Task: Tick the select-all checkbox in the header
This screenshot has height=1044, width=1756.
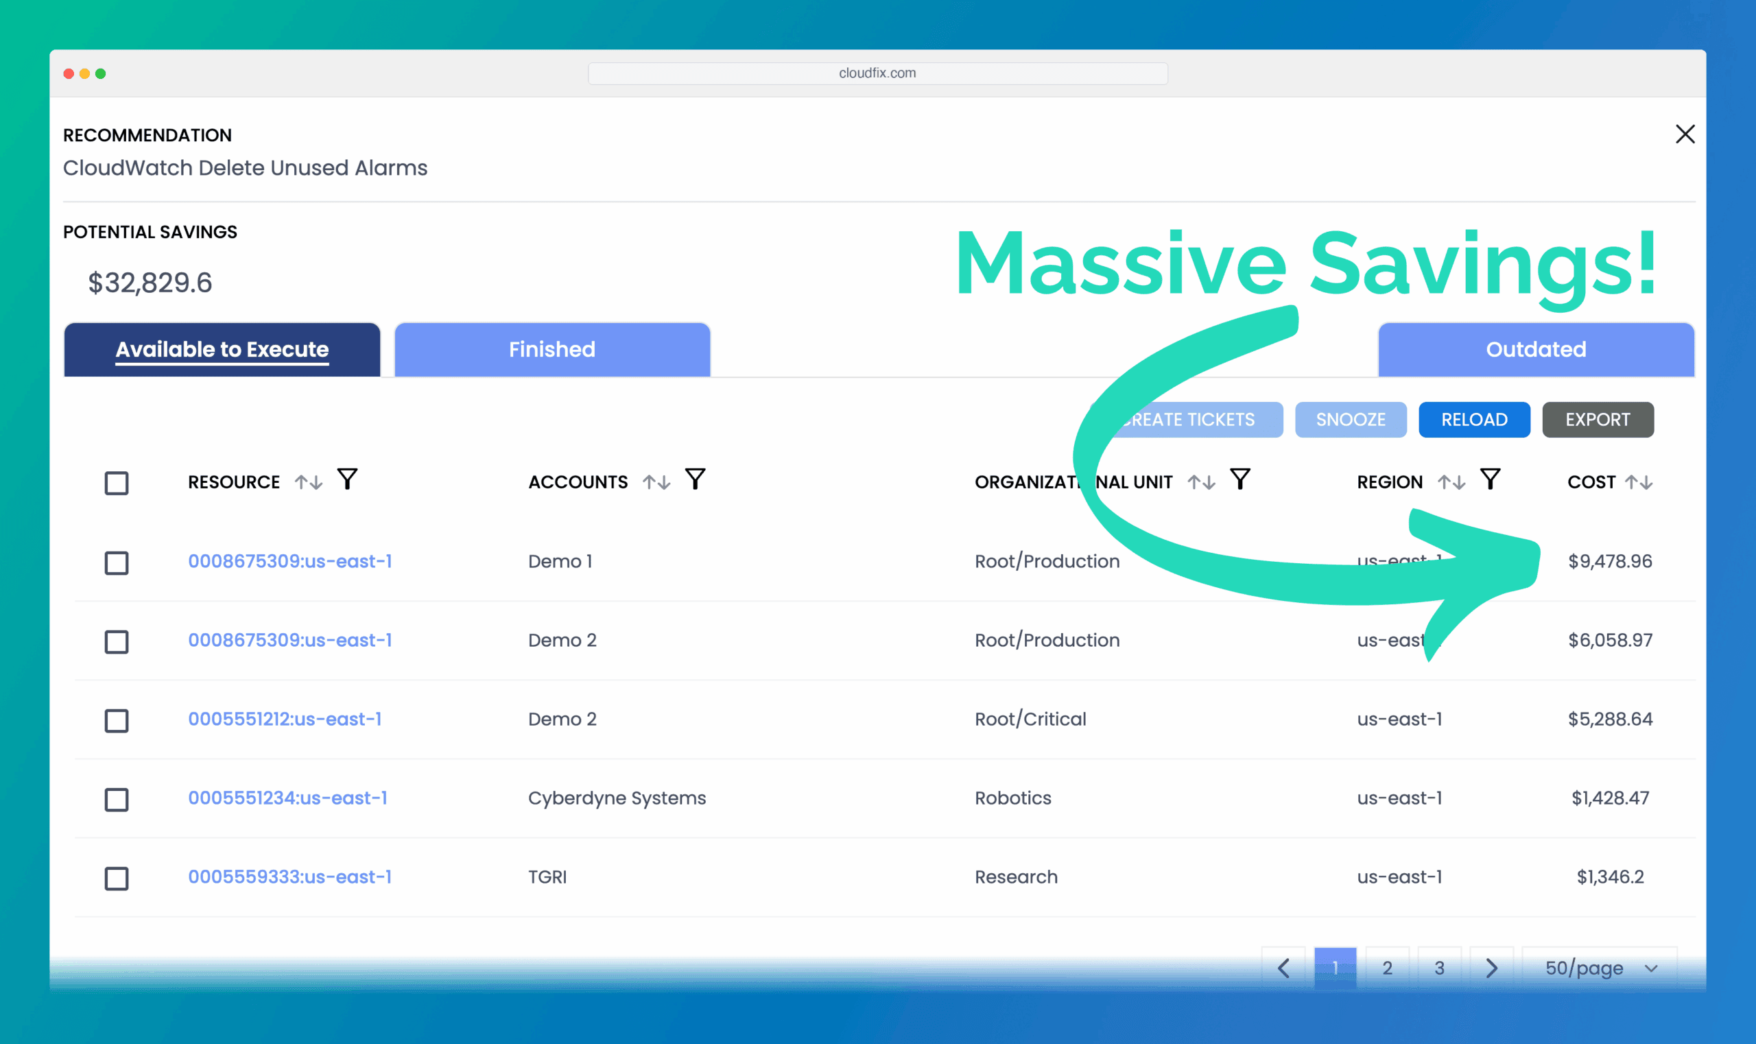Action: click(x=117, y=484)
